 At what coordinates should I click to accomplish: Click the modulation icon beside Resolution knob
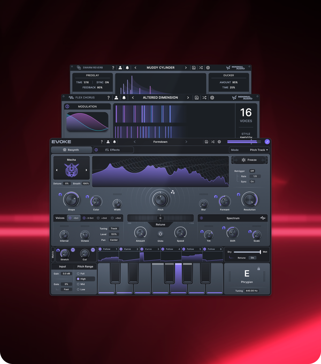click(x=238, y=195)
